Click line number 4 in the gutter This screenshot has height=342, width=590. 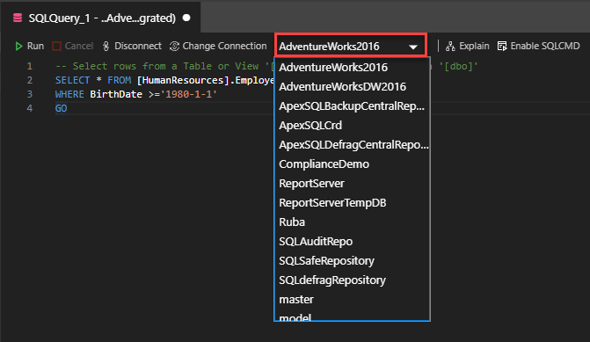pos(30,108)
